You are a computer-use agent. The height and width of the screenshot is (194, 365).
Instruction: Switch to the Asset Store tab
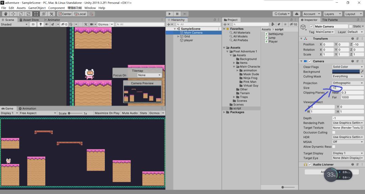point(29,20)
